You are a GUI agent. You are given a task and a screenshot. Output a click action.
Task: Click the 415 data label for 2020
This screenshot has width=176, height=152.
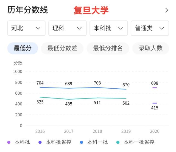pos(155,108)
